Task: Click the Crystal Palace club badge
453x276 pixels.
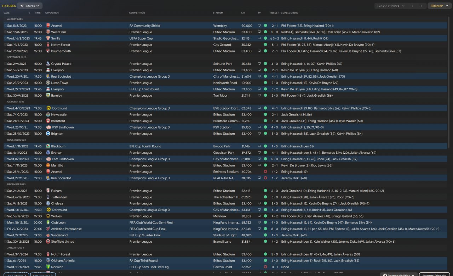Action: (48, 64)
